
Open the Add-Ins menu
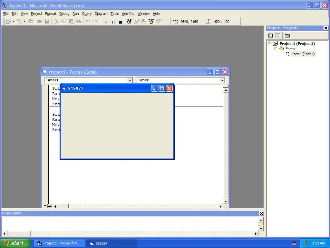point(128,14)
